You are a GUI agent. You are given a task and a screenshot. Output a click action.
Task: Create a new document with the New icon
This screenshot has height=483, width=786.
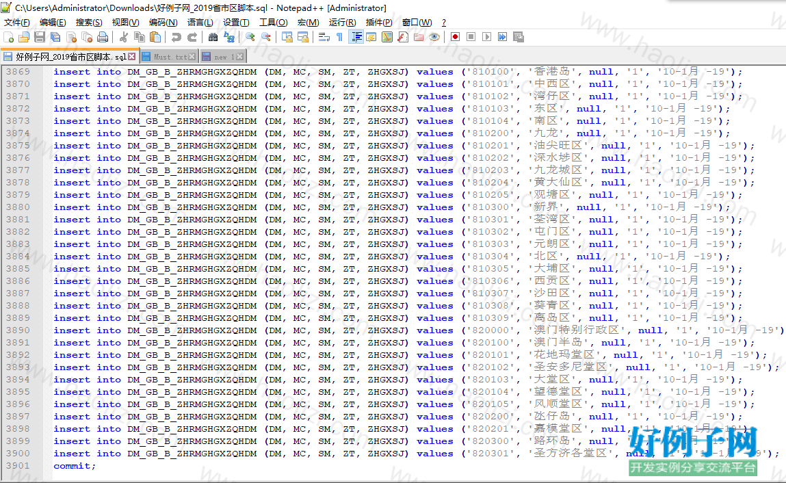8,37
